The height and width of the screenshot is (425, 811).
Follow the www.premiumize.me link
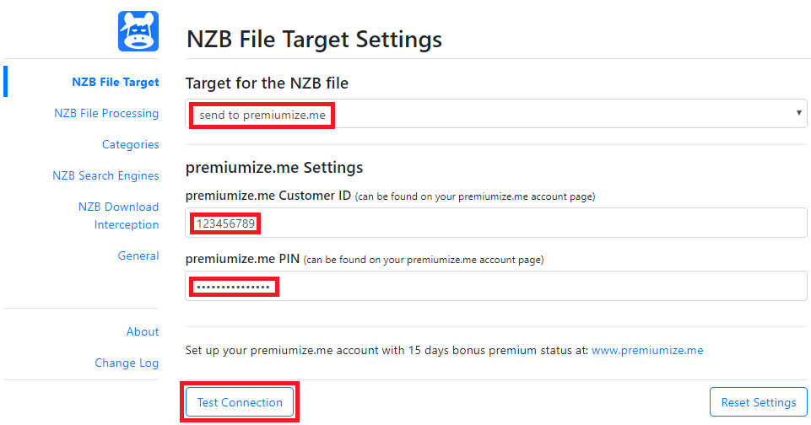(x=647, y=351)
